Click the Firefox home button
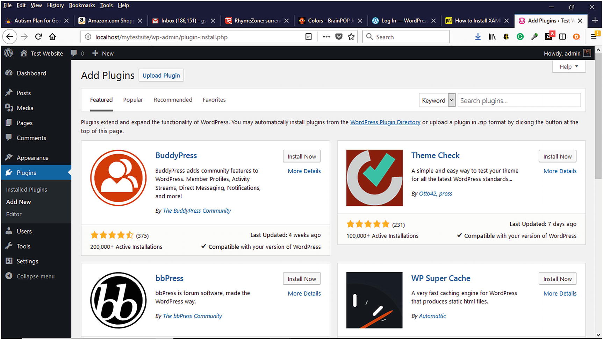The image size is (603, 340). pyautogui.click(x=52, y=37)
